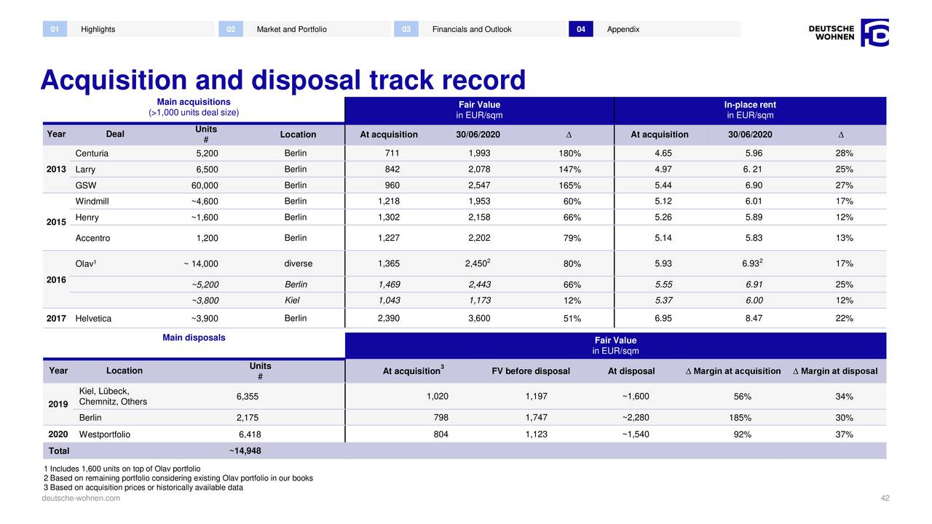The height and width of the screenshot is (524, 932).
Task: Select the '4.65' rent at acquisition for Centuria
Action: 663,154
